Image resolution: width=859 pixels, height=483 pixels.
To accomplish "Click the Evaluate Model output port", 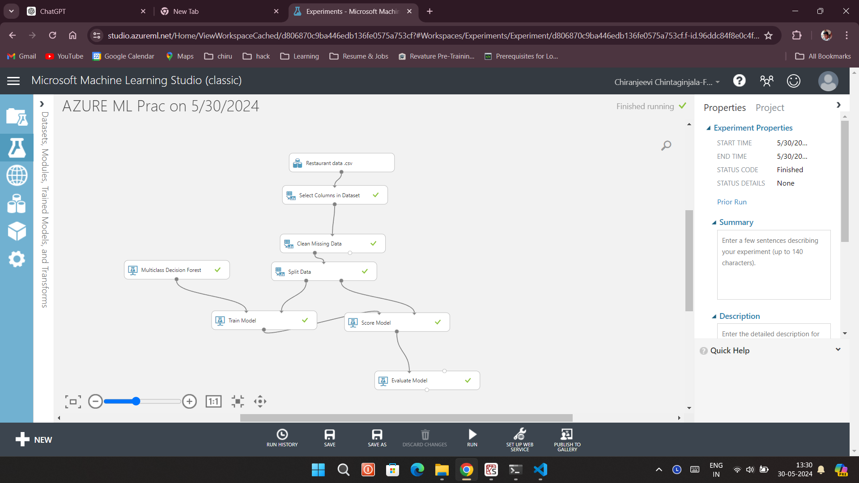I will (x=427, y=390).
